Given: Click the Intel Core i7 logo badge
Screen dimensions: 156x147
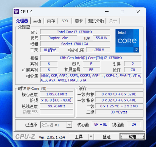Looking at the screenshot, I should (127, 41).
